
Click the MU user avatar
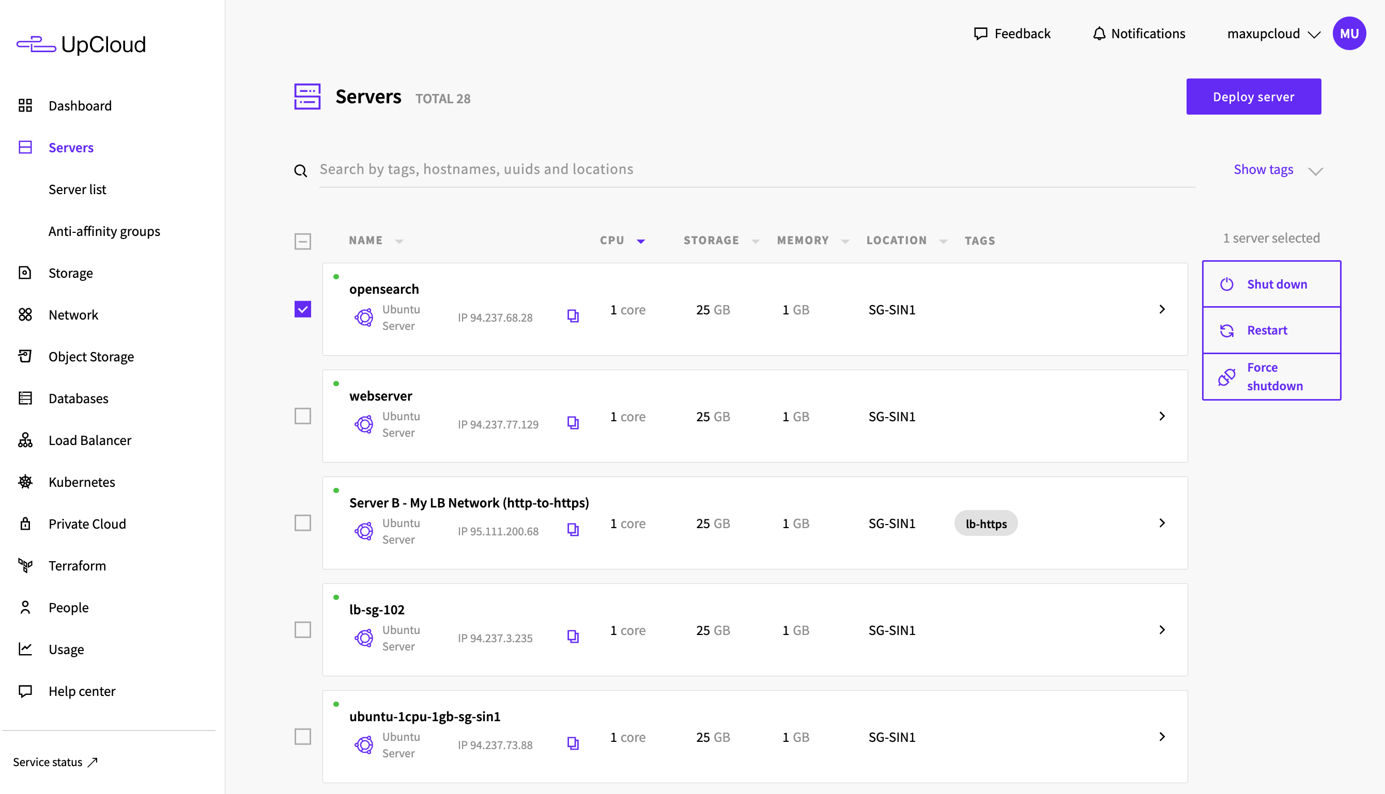coord(1349,33)
